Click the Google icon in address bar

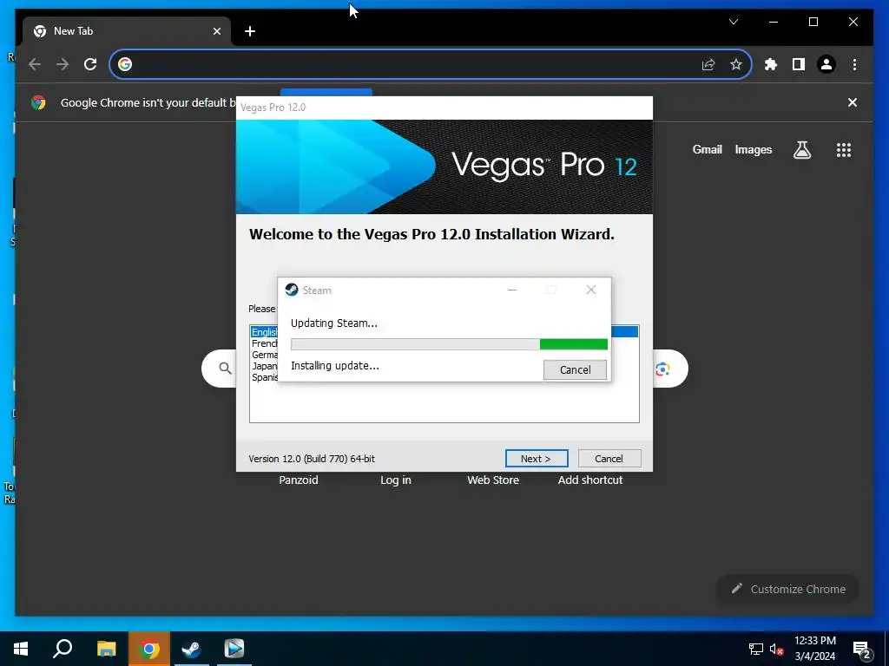tap(125, 64)
